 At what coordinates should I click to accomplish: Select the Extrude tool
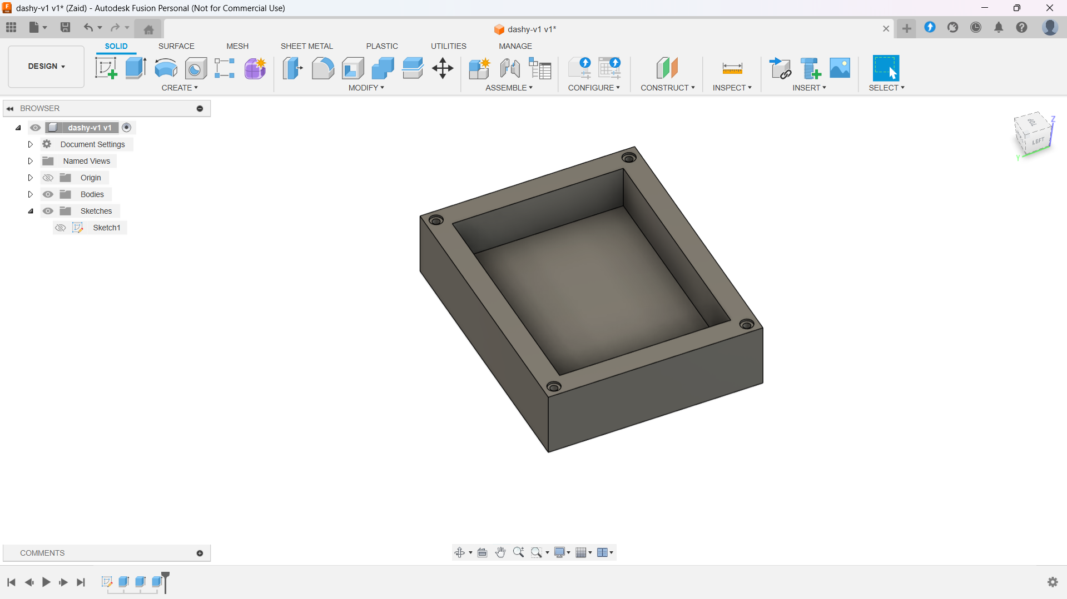pos(136,68)
